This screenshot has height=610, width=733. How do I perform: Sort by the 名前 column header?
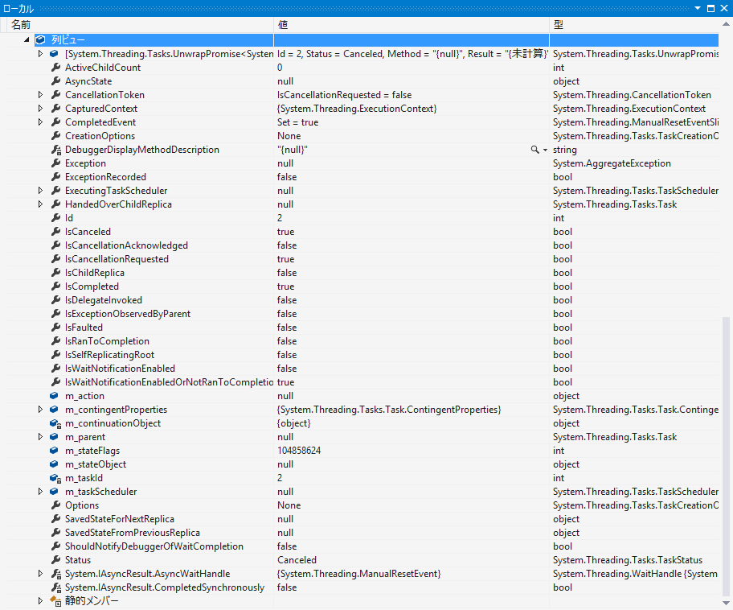[x=140, y=25]
